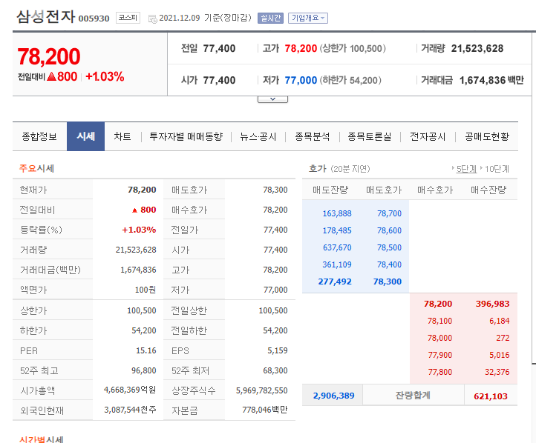Click the 현재가 row label
536x443 pixels.
33,190
